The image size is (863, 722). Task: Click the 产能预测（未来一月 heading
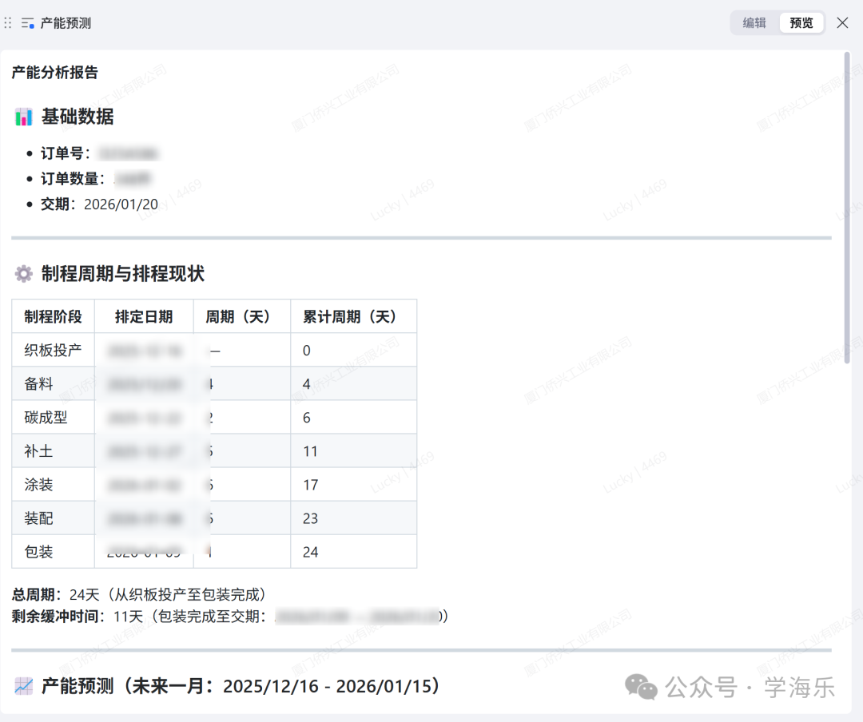(241, 686)
